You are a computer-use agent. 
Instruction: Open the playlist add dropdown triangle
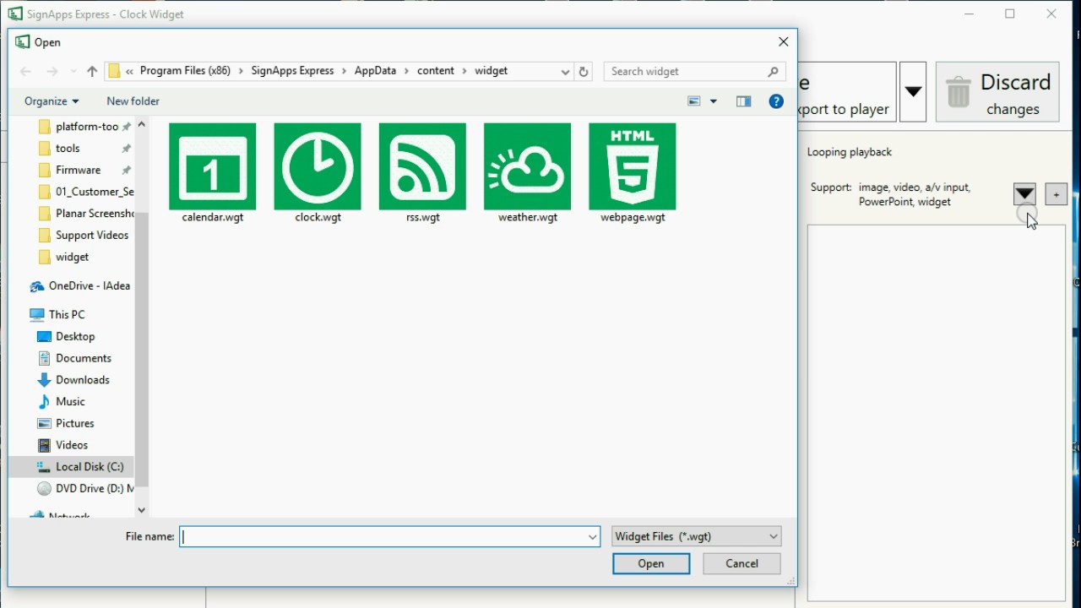1024,194
